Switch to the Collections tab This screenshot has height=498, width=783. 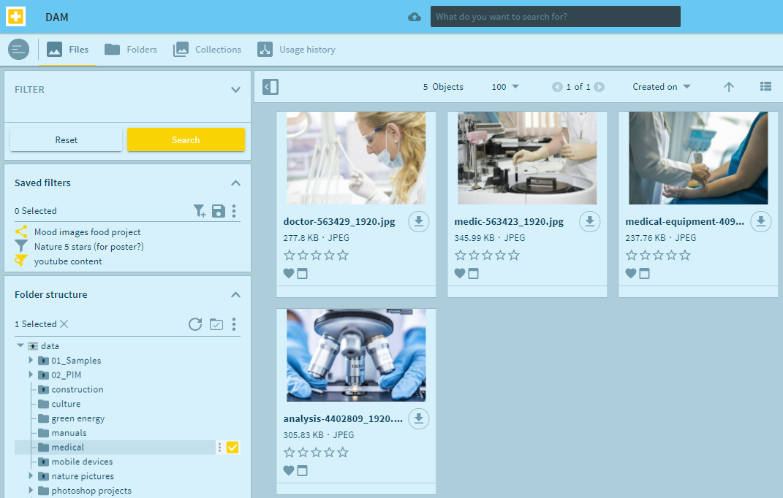207,50
